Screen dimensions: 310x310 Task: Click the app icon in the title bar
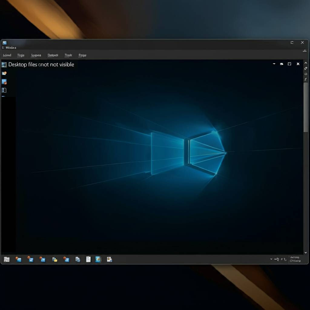pyautogui.click(x=5, y=43)
